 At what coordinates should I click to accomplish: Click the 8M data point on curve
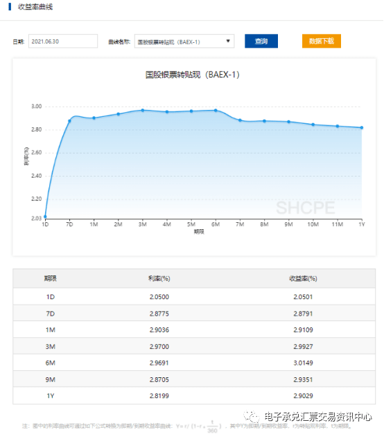(x=265, y=121)
